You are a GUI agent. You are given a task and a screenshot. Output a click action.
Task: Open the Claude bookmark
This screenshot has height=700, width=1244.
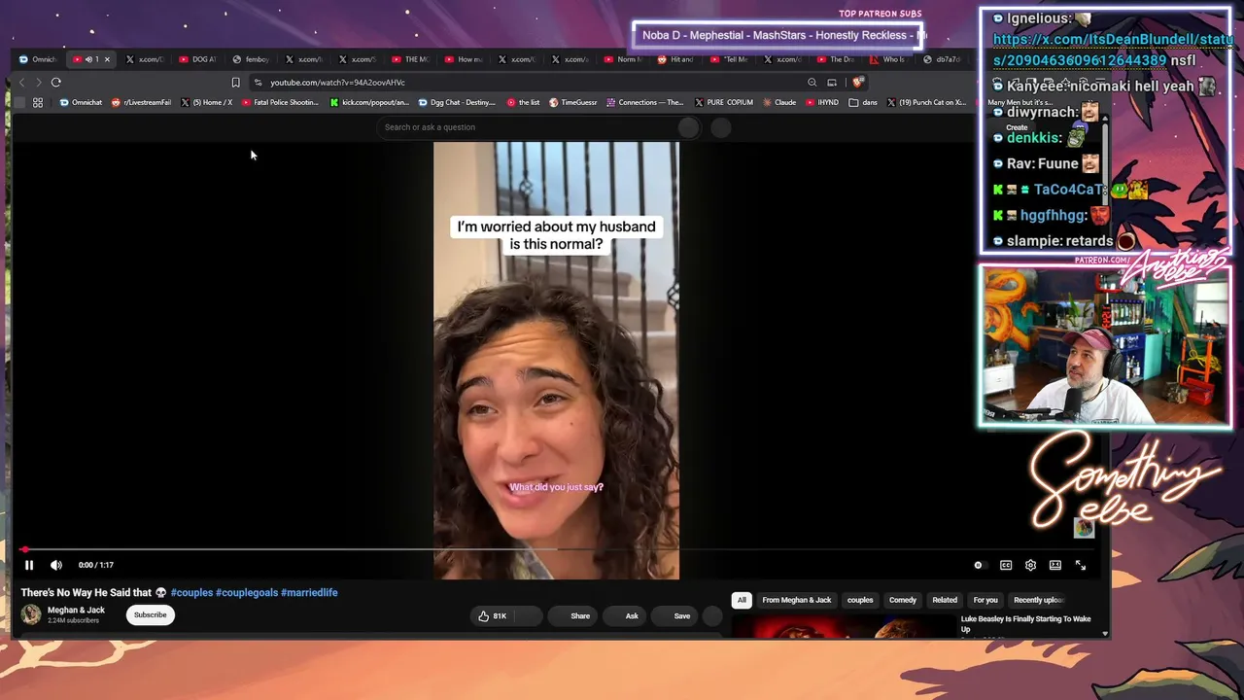click(779, 102)
